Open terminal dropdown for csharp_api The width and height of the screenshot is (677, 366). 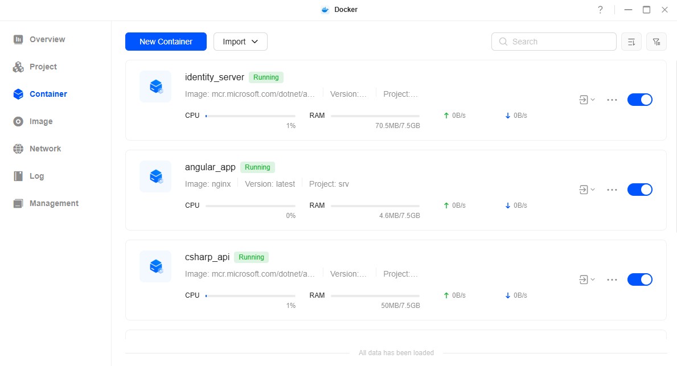pyautogui.click(x=587, y=279)
